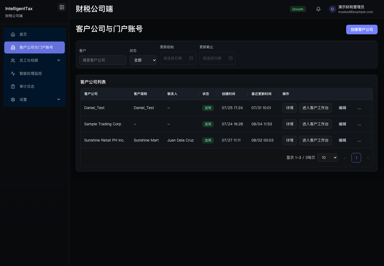
Task: Click the building icon for 客户公司与门户账号
Action: 13,47
